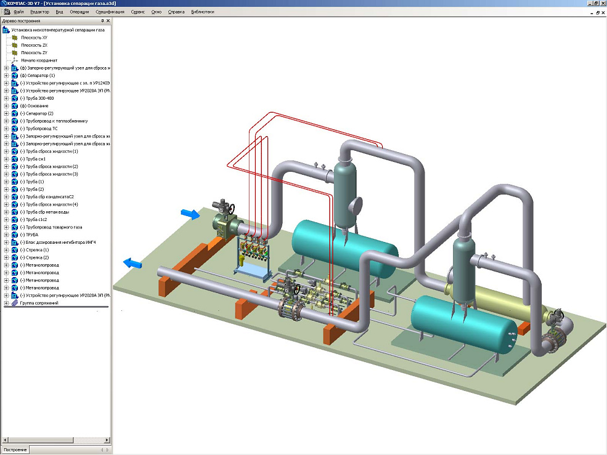This screenshot has width=607, height=455.
Task: Click the root assembly icon in tree
Action: [6, 30]
